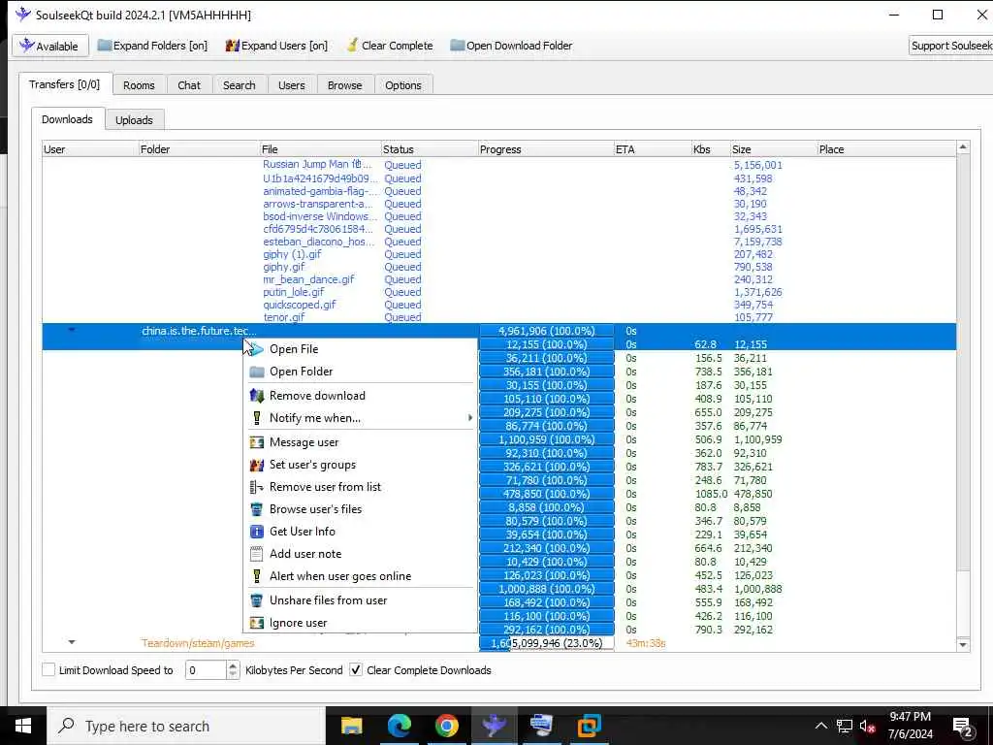
Task: Switch to the Uploads sub-tab
Action: click(134, 119)
